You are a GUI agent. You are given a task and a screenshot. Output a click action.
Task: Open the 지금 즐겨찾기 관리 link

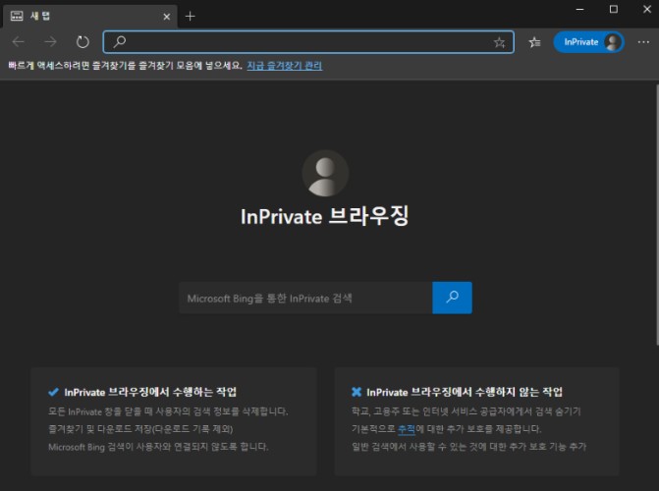click(x=285, y=66)
